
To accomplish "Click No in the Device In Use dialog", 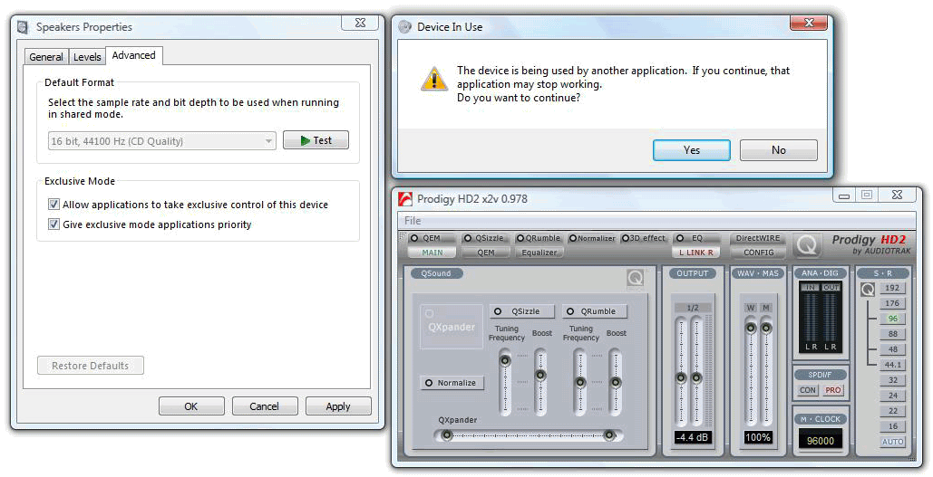I will pos(778,150).
